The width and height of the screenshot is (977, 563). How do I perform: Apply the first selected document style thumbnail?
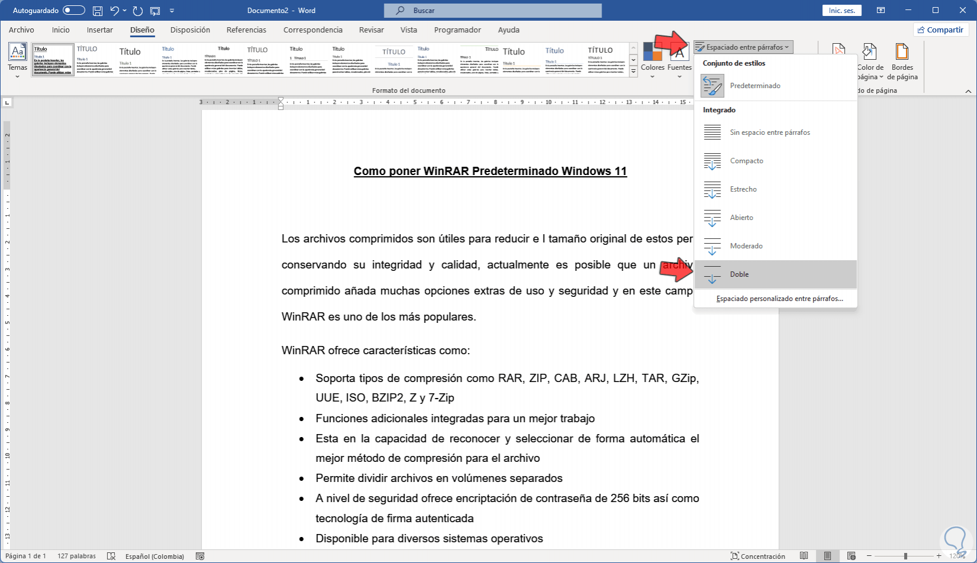53,60
